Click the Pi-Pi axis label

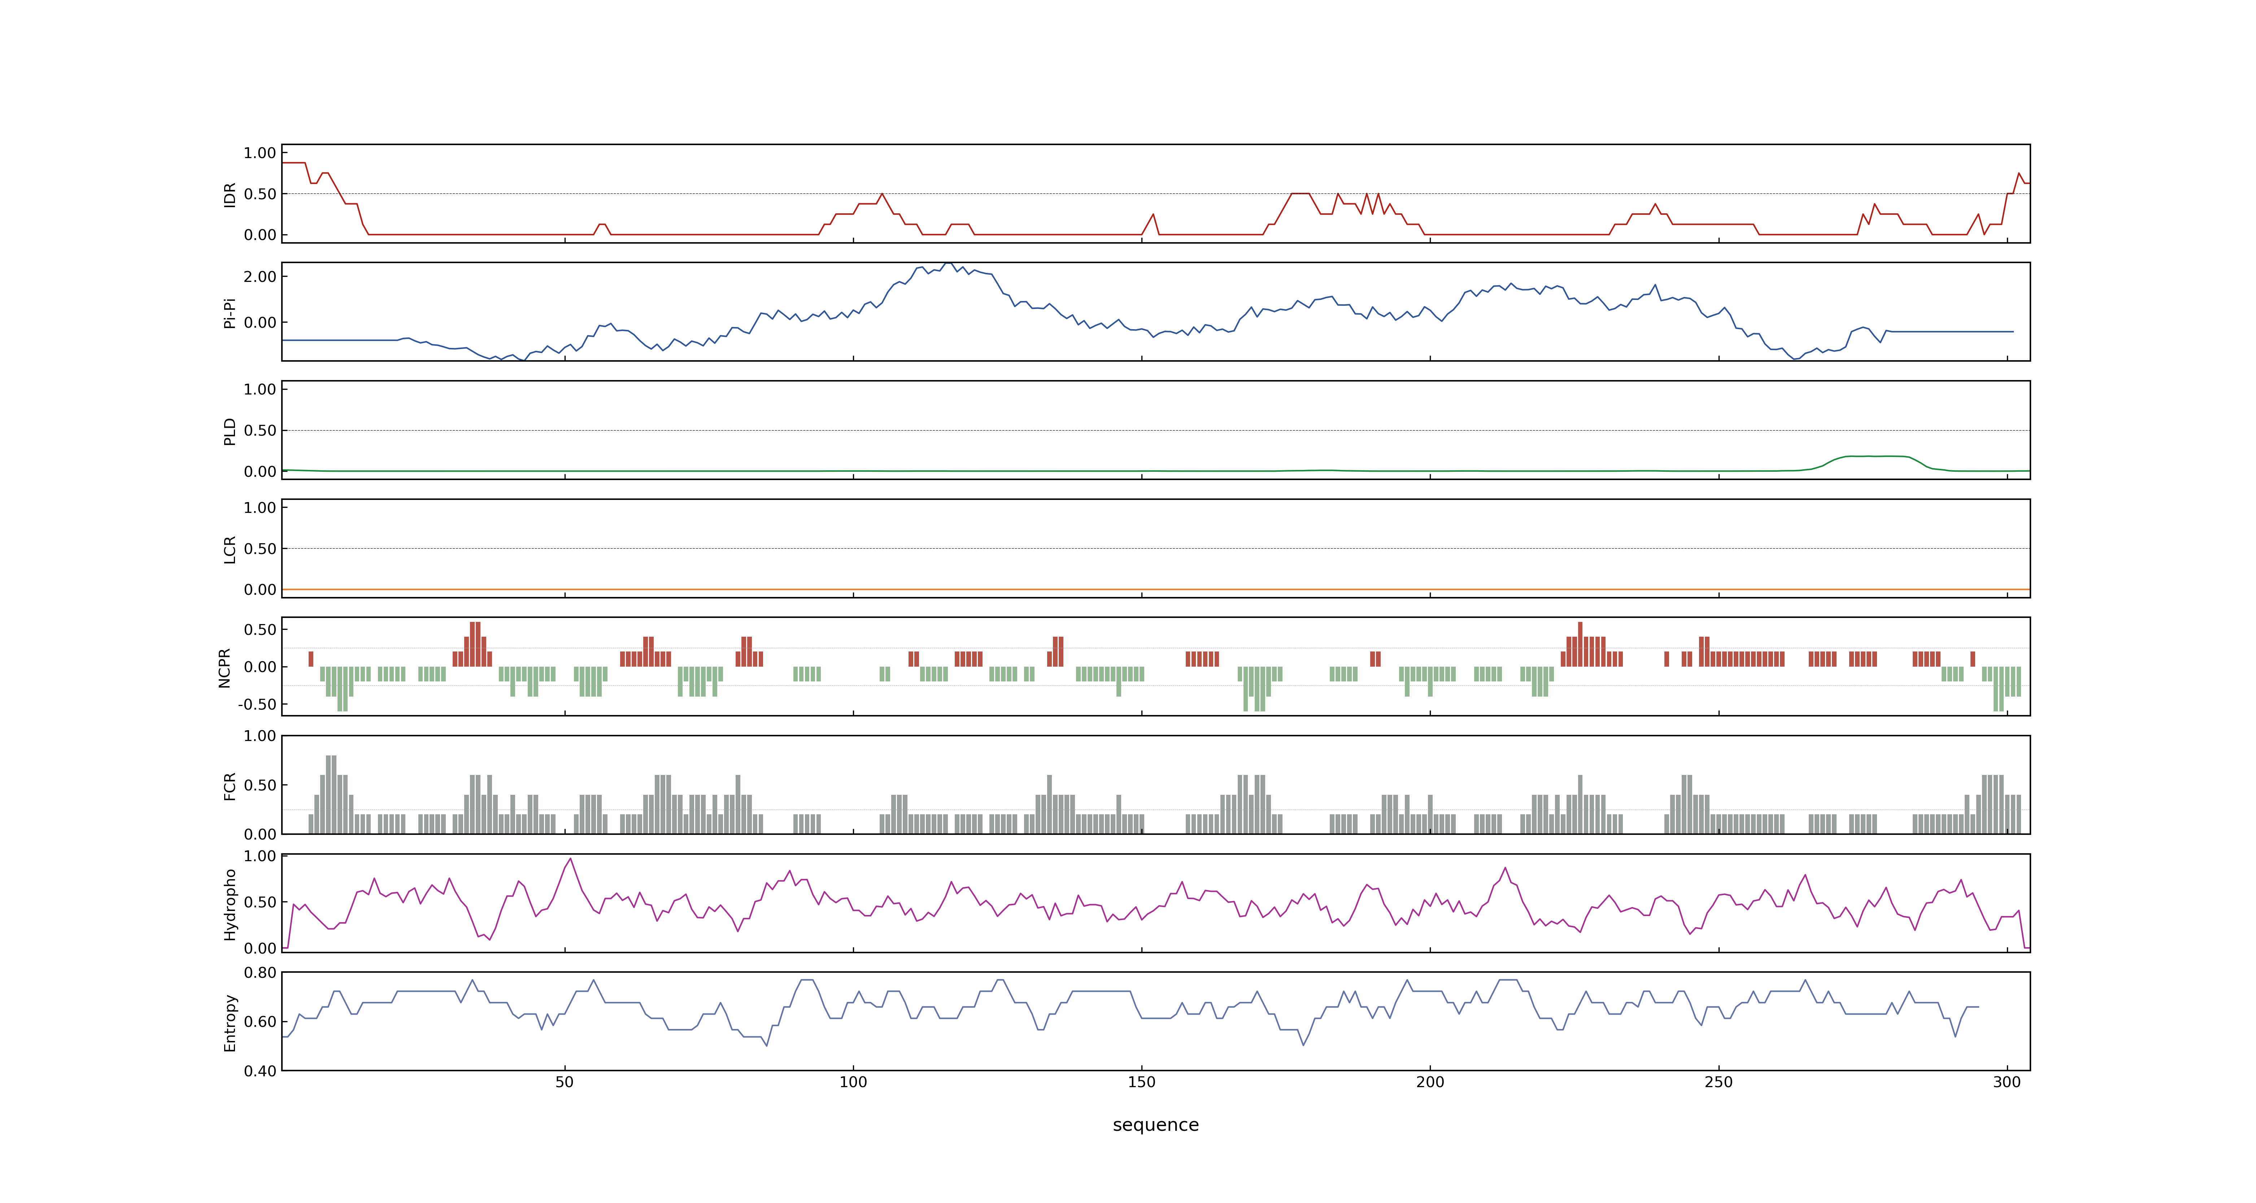(x=230, y=313)
